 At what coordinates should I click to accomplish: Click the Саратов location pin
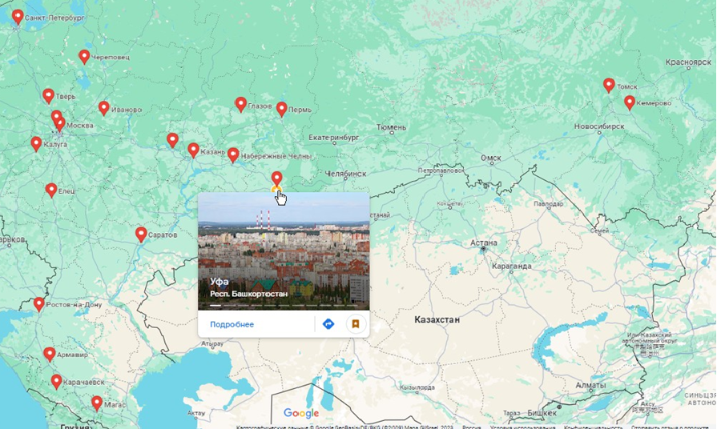click(x=141, y=235)
